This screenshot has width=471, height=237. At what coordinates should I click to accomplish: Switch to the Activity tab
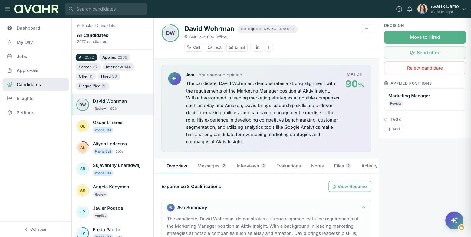(369, 166)
